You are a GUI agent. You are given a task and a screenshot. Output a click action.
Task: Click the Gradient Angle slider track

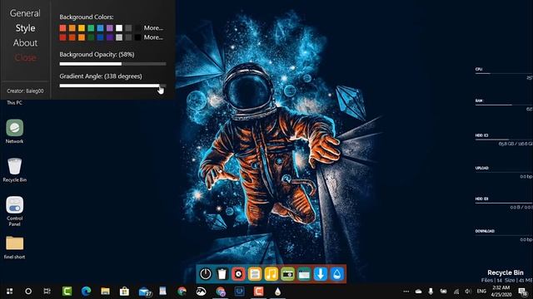point(113,86)
